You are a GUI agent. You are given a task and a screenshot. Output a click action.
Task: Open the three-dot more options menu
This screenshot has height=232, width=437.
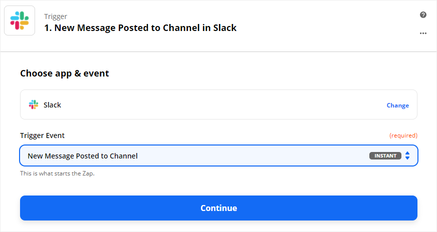[x=423, y=33]
